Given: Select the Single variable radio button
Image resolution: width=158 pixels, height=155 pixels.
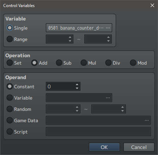Looking at the screenshot, I should 10,28.
